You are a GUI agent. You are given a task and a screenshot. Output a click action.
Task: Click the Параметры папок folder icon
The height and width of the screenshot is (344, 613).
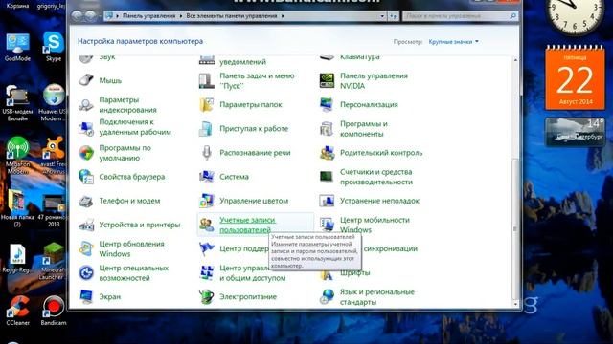[x=207, y=104]
